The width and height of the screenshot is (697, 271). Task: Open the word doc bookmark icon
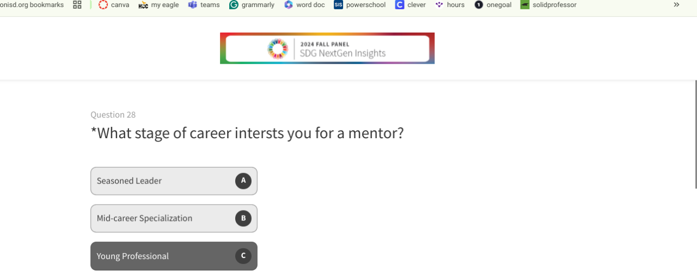pyautogui.click(x=289, y=5)
